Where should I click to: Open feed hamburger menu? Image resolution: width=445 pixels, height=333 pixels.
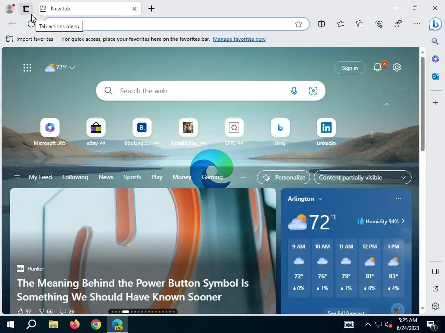click(17, 177)
